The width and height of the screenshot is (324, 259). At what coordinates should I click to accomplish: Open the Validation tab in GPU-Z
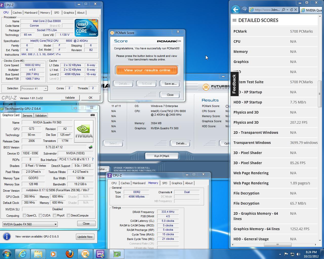pos(41,116)
